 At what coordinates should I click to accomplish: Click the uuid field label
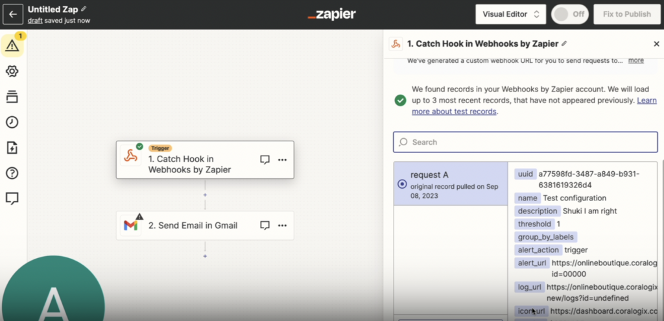tap(525, 174)
